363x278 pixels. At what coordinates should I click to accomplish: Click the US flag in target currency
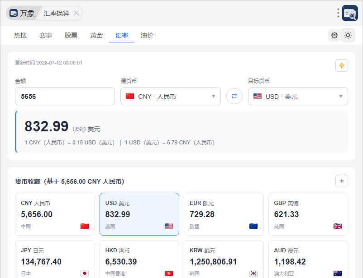258,96
